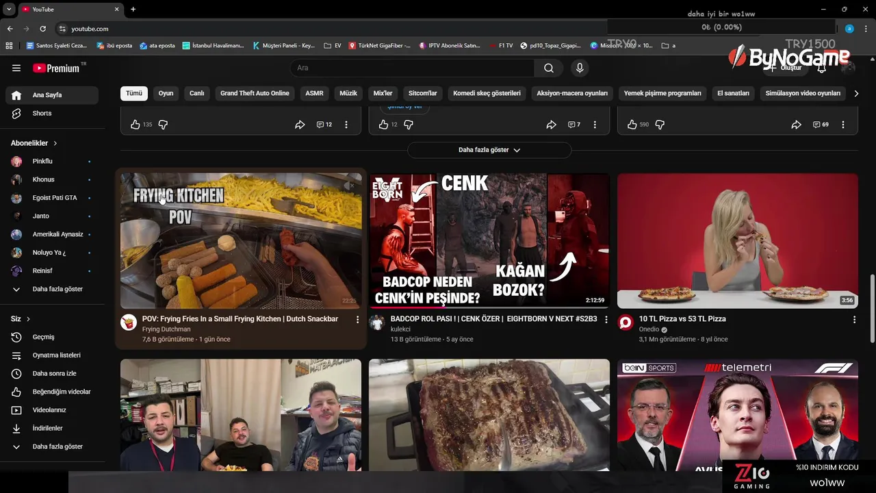Screen dimensions: 876x493
Task: Open the Siz section chevron
Action: (28, 319)
